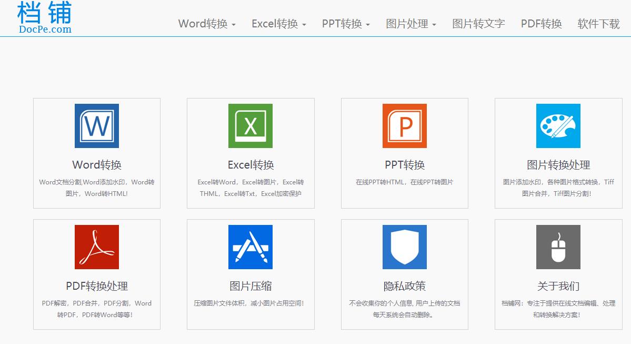Click the Excel转换 card description text
The image size is (631, 344).
(x=250, y=188)
